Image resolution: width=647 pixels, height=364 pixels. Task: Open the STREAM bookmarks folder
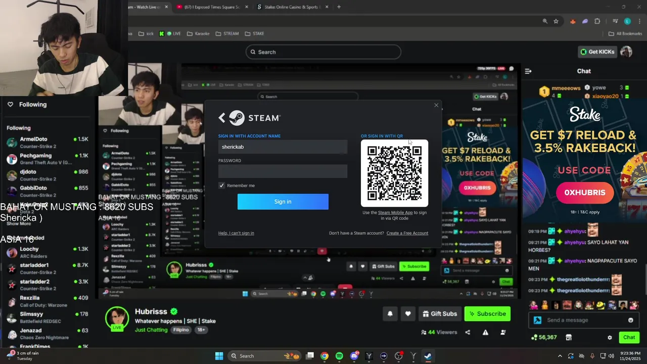(x=227, y=33)
